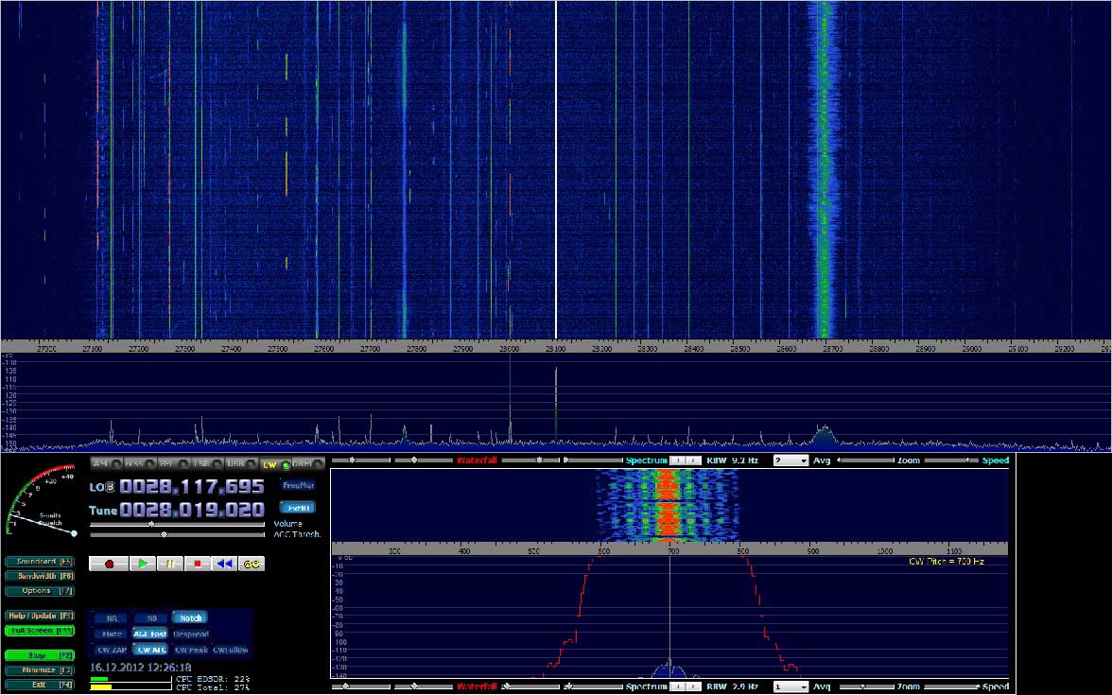Open Soundcard [F5] settings
Image resolution: width=1112 pixels, height=695 pixels.
click(40, 562)
